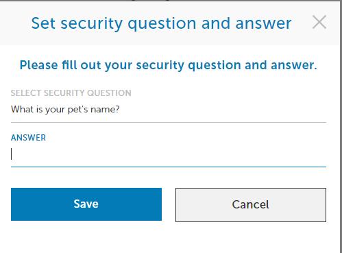Image resolution: width=342 pixels, height=253 pixels.
Task: Open the Select Security Question dropdown
Action: click(x=169, y=109)
